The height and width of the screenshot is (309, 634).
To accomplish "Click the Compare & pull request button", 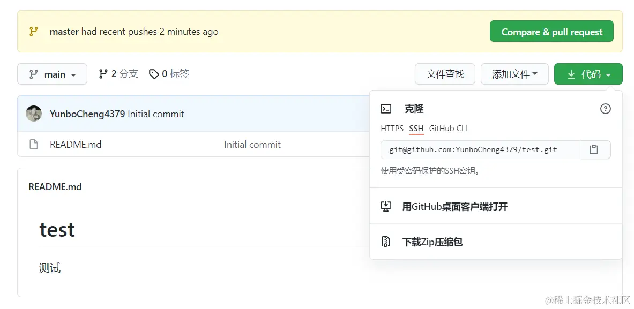I will [x=551, y=32].
